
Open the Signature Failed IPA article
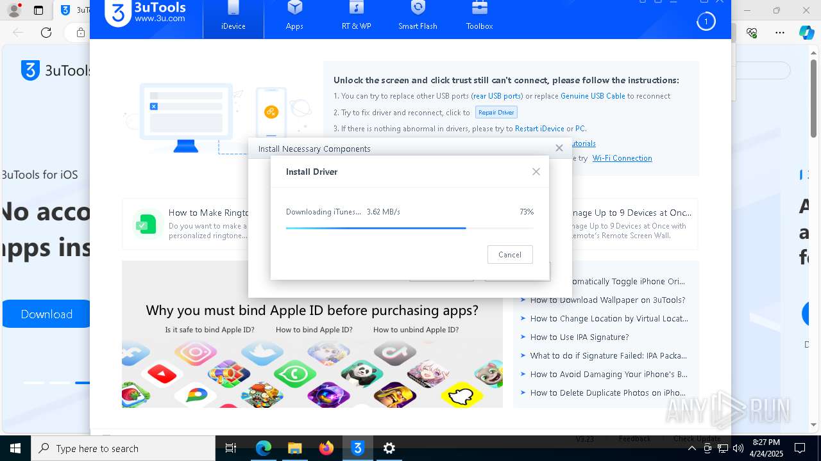608,355
